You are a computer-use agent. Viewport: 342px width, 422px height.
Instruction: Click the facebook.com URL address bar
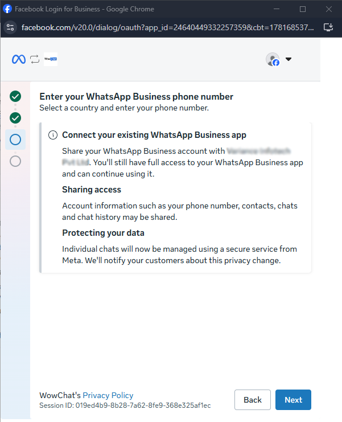pos(167,27)
